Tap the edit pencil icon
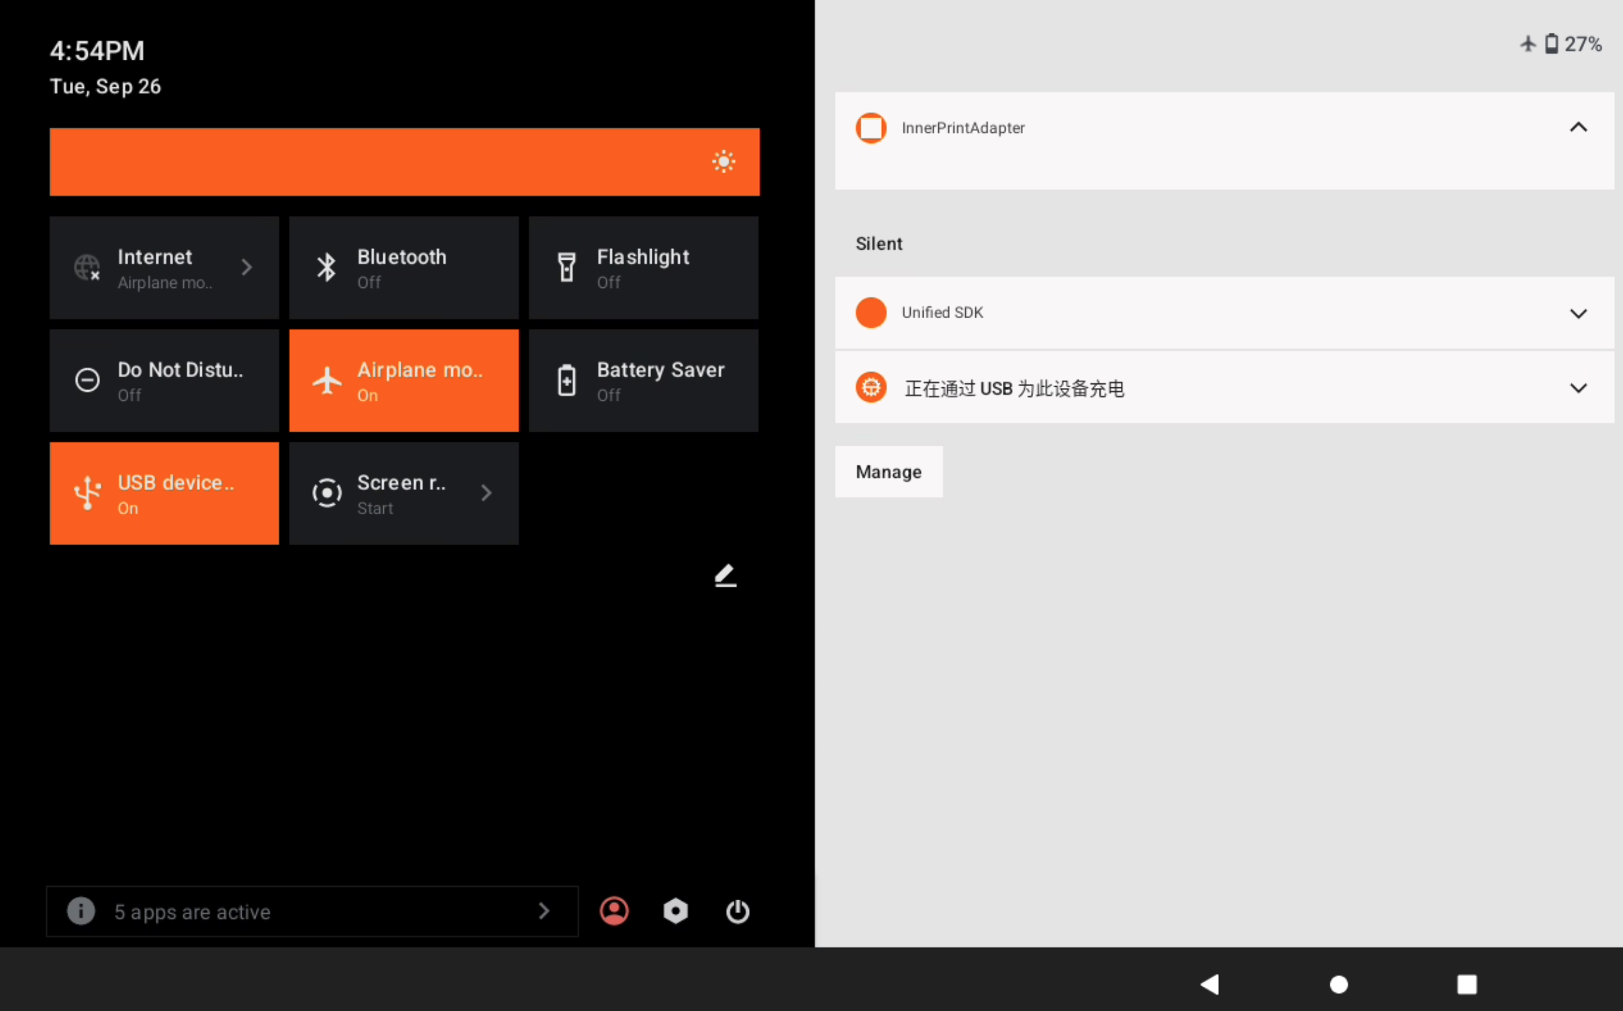 tap(725, 575)
